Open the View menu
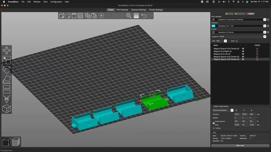271x152 pixels. [x=45, y=2]
